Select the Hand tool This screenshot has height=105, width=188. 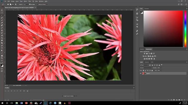click(x=2, y=56)
